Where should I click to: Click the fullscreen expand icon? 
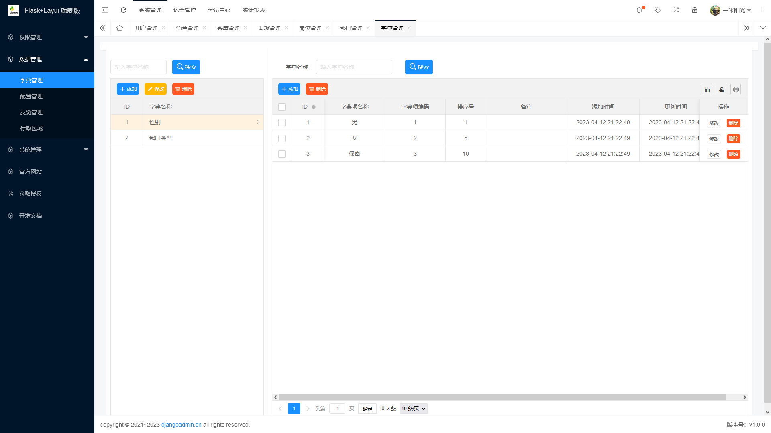click(676, 10)
